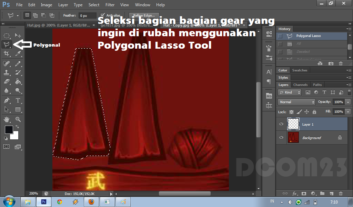Swap foreground and background colors
The image size is (353, 207).
click(17, 127)
